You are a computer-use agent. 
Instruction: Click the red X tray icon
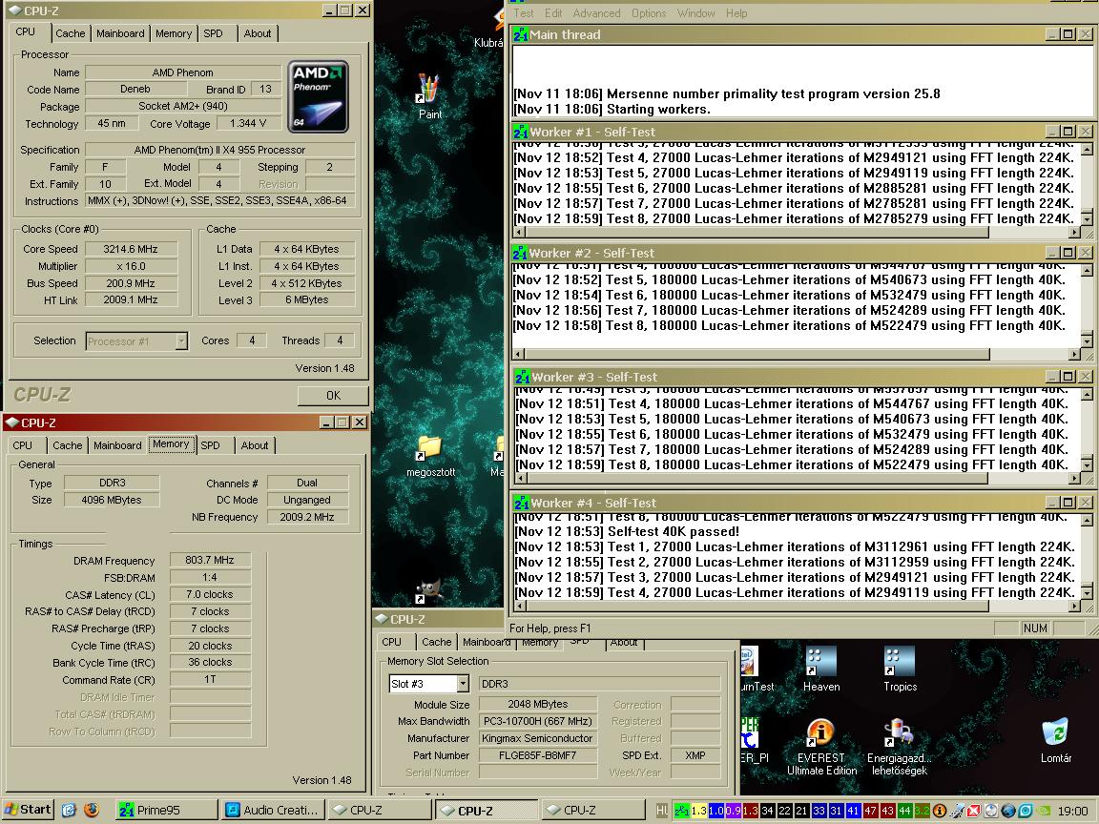pos(973,811)
